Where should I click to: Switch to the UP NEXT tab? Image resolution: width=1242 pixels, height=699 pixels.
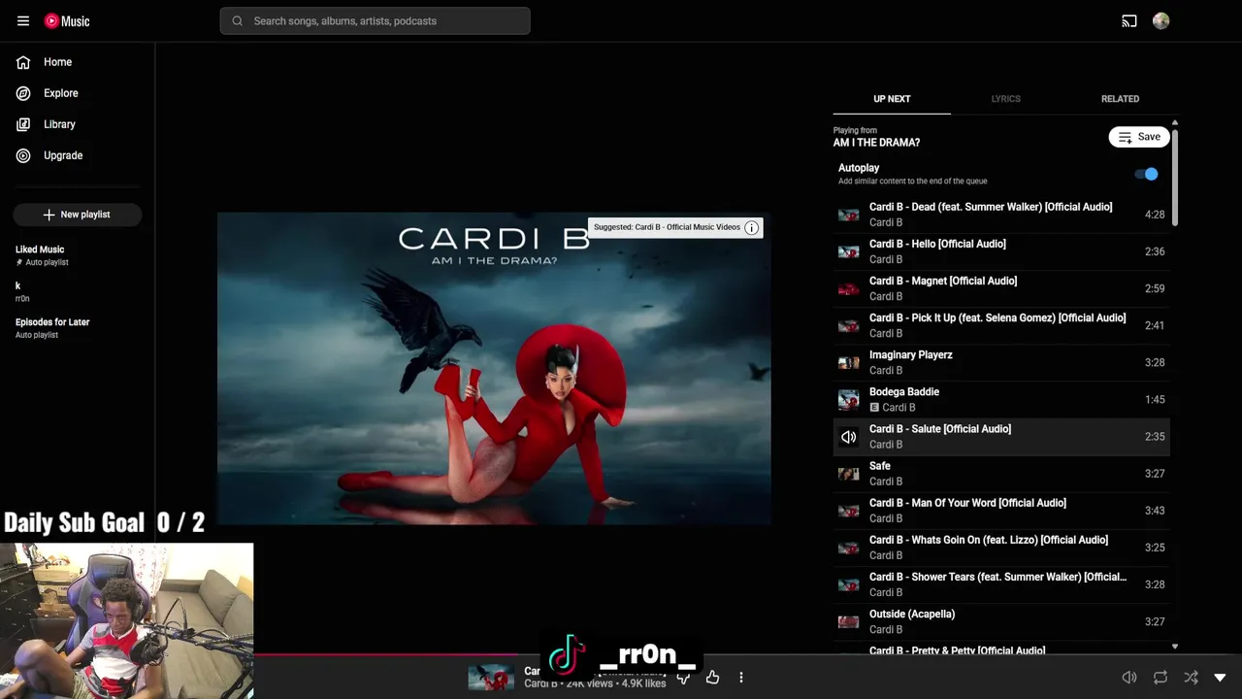point(892,99)
